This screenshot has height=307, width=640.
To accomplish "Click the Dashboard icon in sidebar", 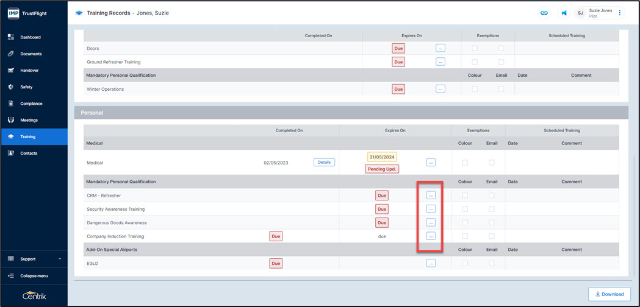I will pyautogui.click(x=11, y=37).
